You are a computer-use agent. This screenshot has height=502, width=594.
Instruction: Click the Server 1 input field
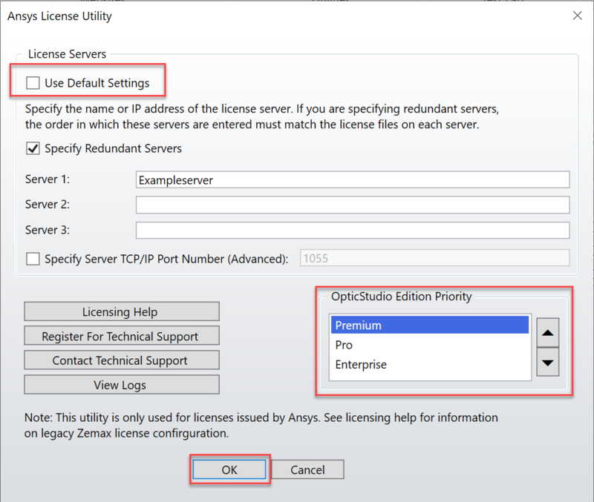[352, 179]
